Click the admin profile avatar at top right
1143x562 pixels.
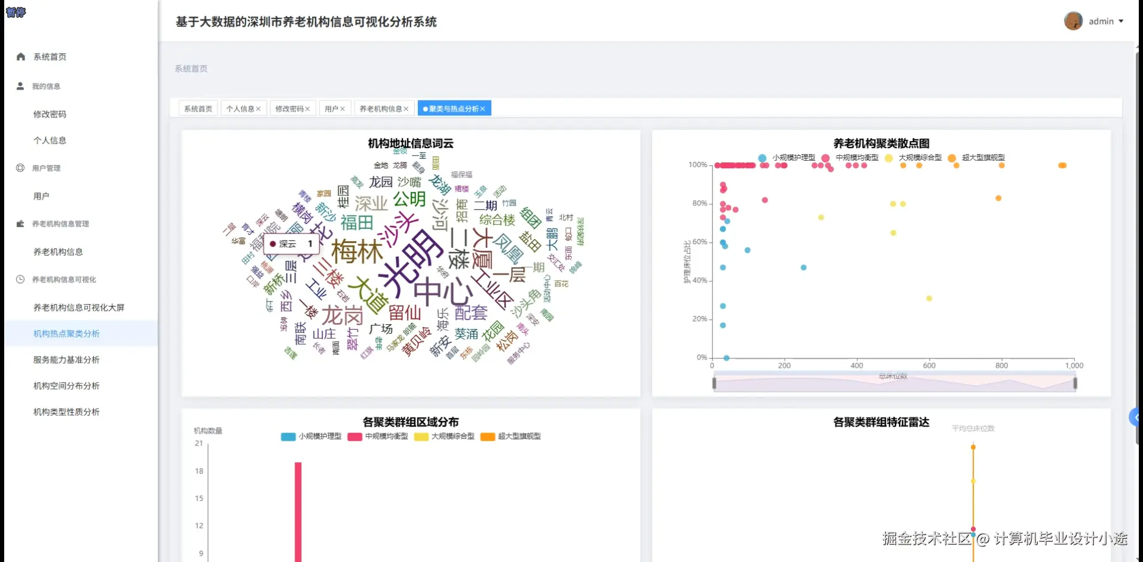[1074, 20]
